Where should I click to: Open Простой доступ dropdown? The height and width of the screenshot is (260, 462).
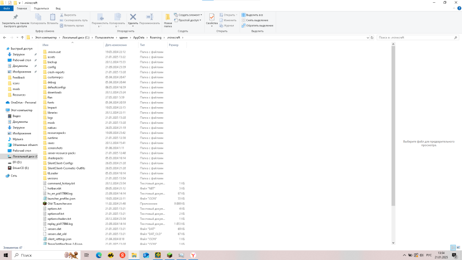coord(188,20)
